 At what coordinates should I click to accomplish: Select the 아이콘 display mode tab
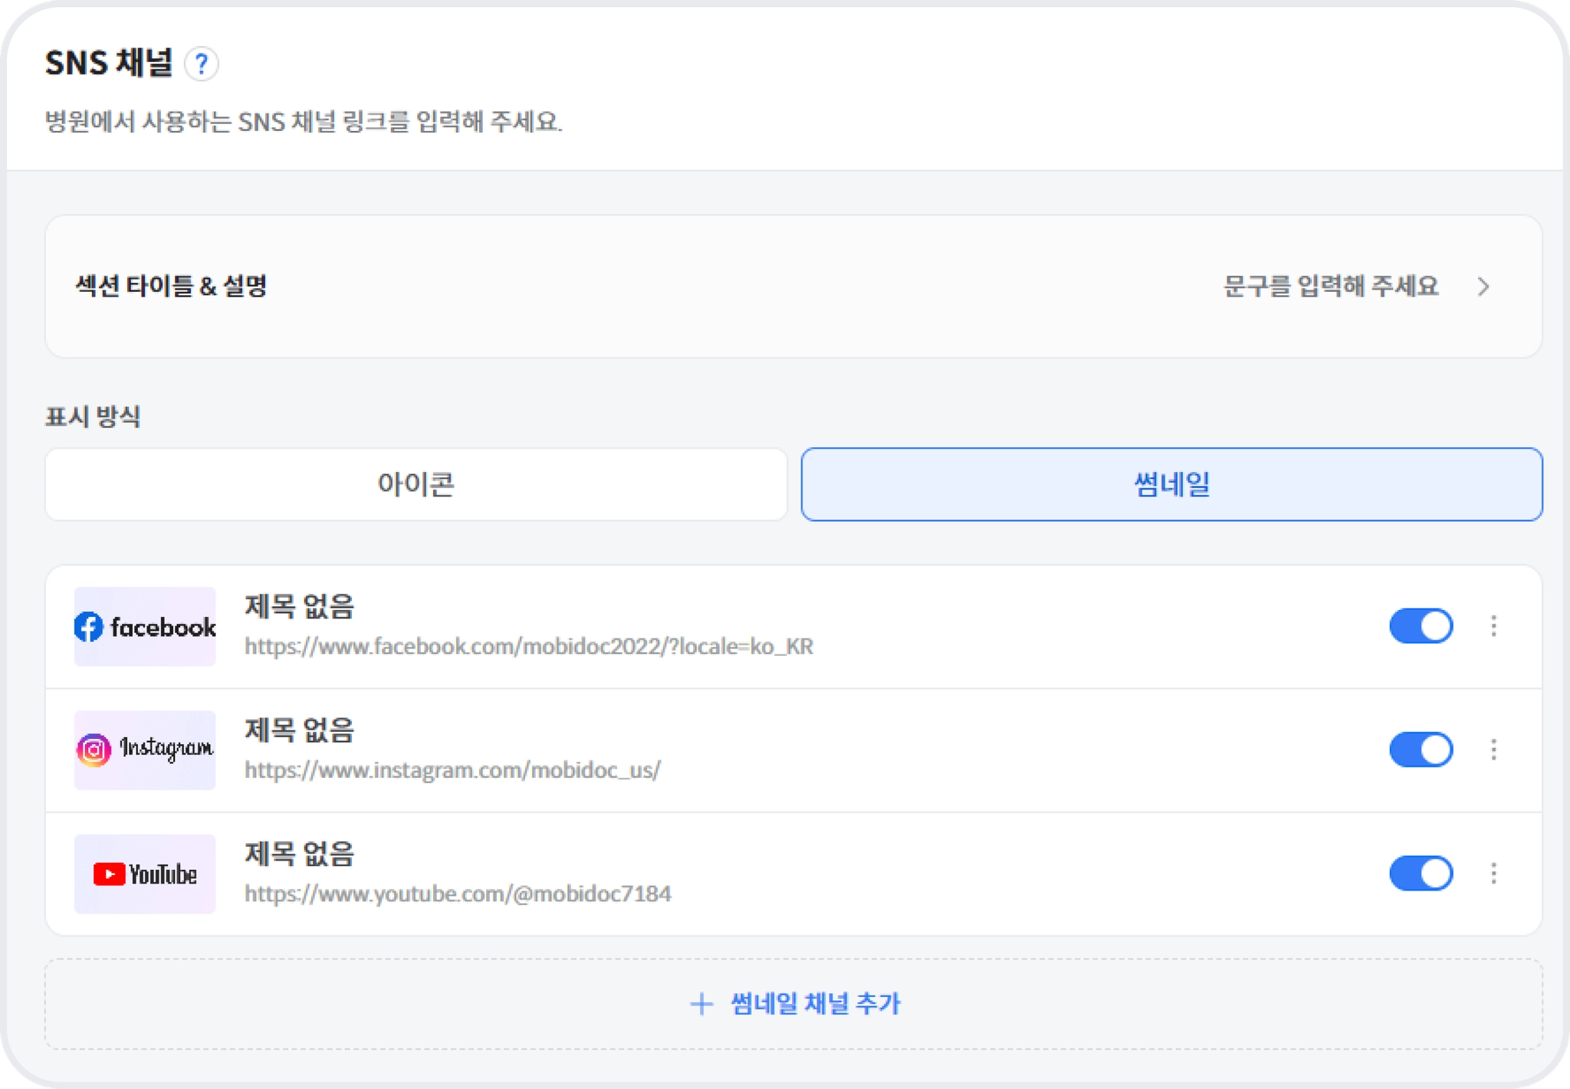(x=416, y=484)
